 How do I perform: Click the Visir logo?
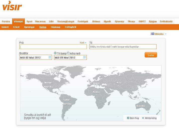(12, 6)
